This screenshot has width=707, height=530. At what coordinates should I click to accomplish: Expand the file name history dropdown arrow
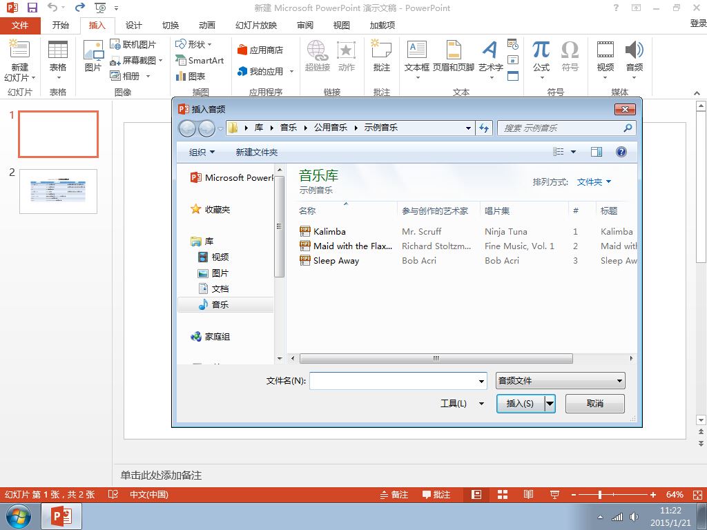[x=481, y=381]
